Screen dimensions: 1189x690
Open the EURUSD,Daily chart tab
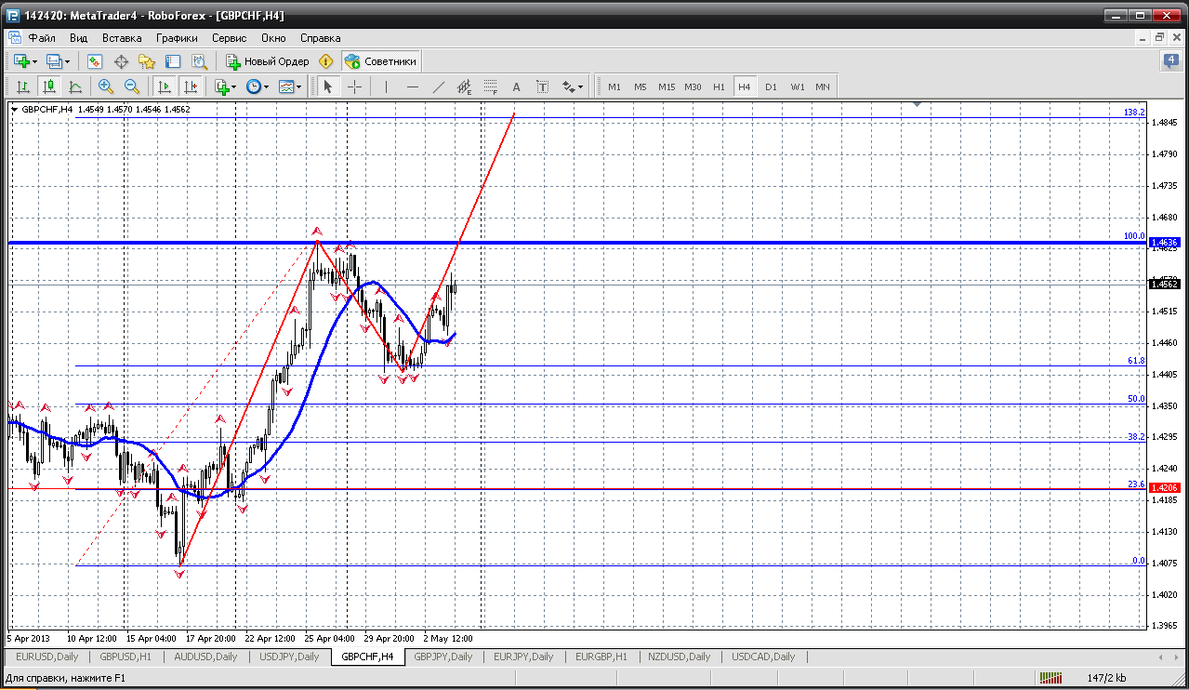(47, 657)
